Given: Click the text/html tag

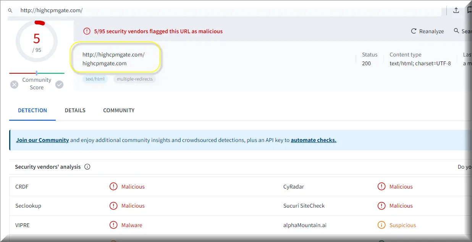Looking at the screenshot, I should pos(95,79).
